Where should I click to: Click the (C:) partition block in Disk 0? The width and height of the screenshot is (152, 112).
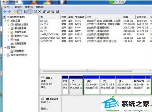pyautogui.click(x=76, y=85)
